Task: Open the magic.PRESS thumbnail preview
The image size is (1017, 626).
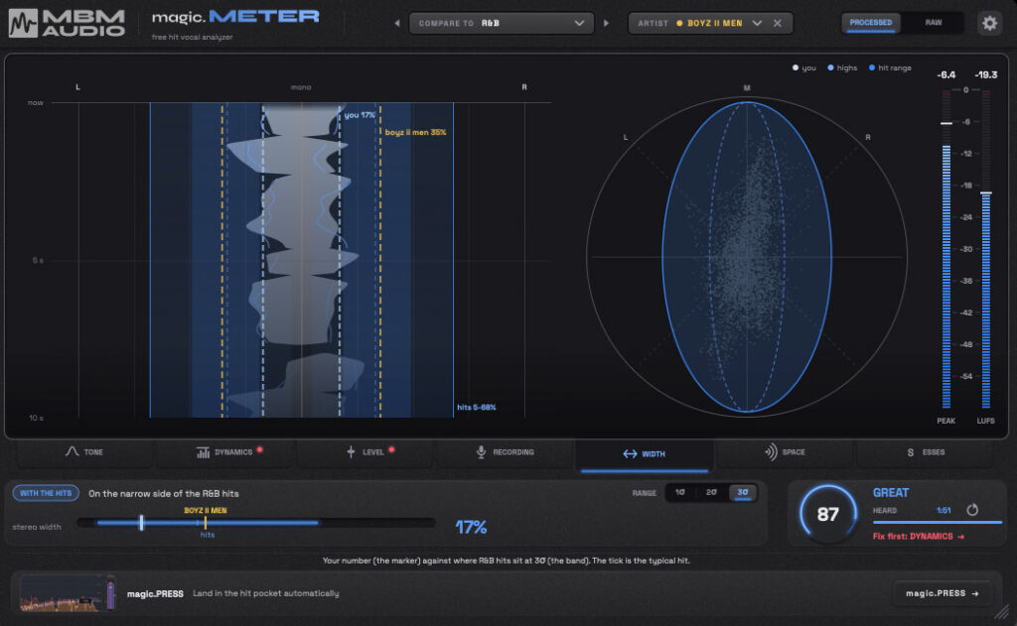Action: (x=68, y=593)
